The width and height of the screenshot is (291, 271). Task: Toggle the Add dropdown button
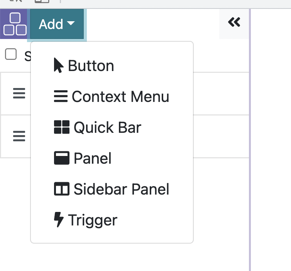click(57, 24)
